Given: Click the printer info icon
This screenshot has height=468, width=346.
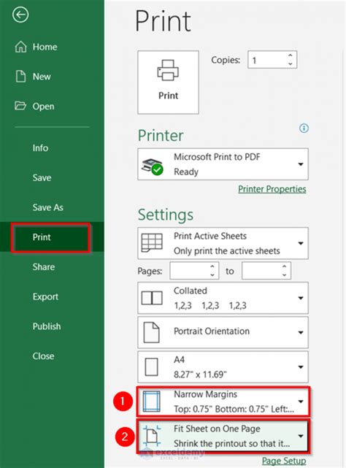Looking at the screenshot, I should click(x=304, y=128).
